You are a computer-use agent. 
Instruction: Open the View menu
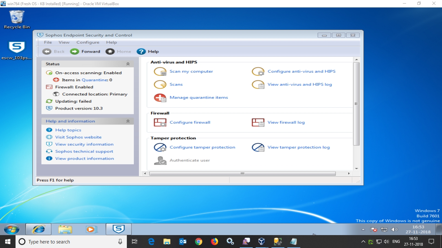64,42
